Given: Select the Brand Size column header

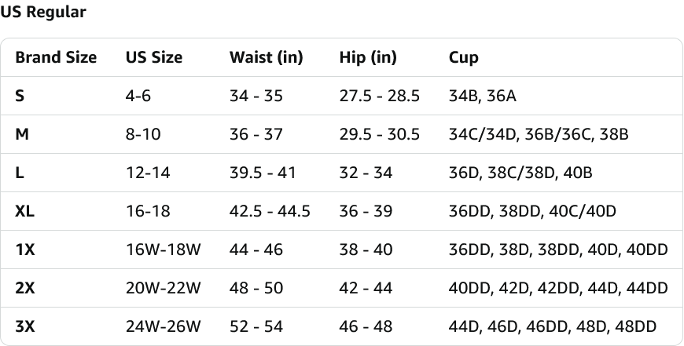Looking at the screenshot, I should pyautogui.click(x=56, y=57).
